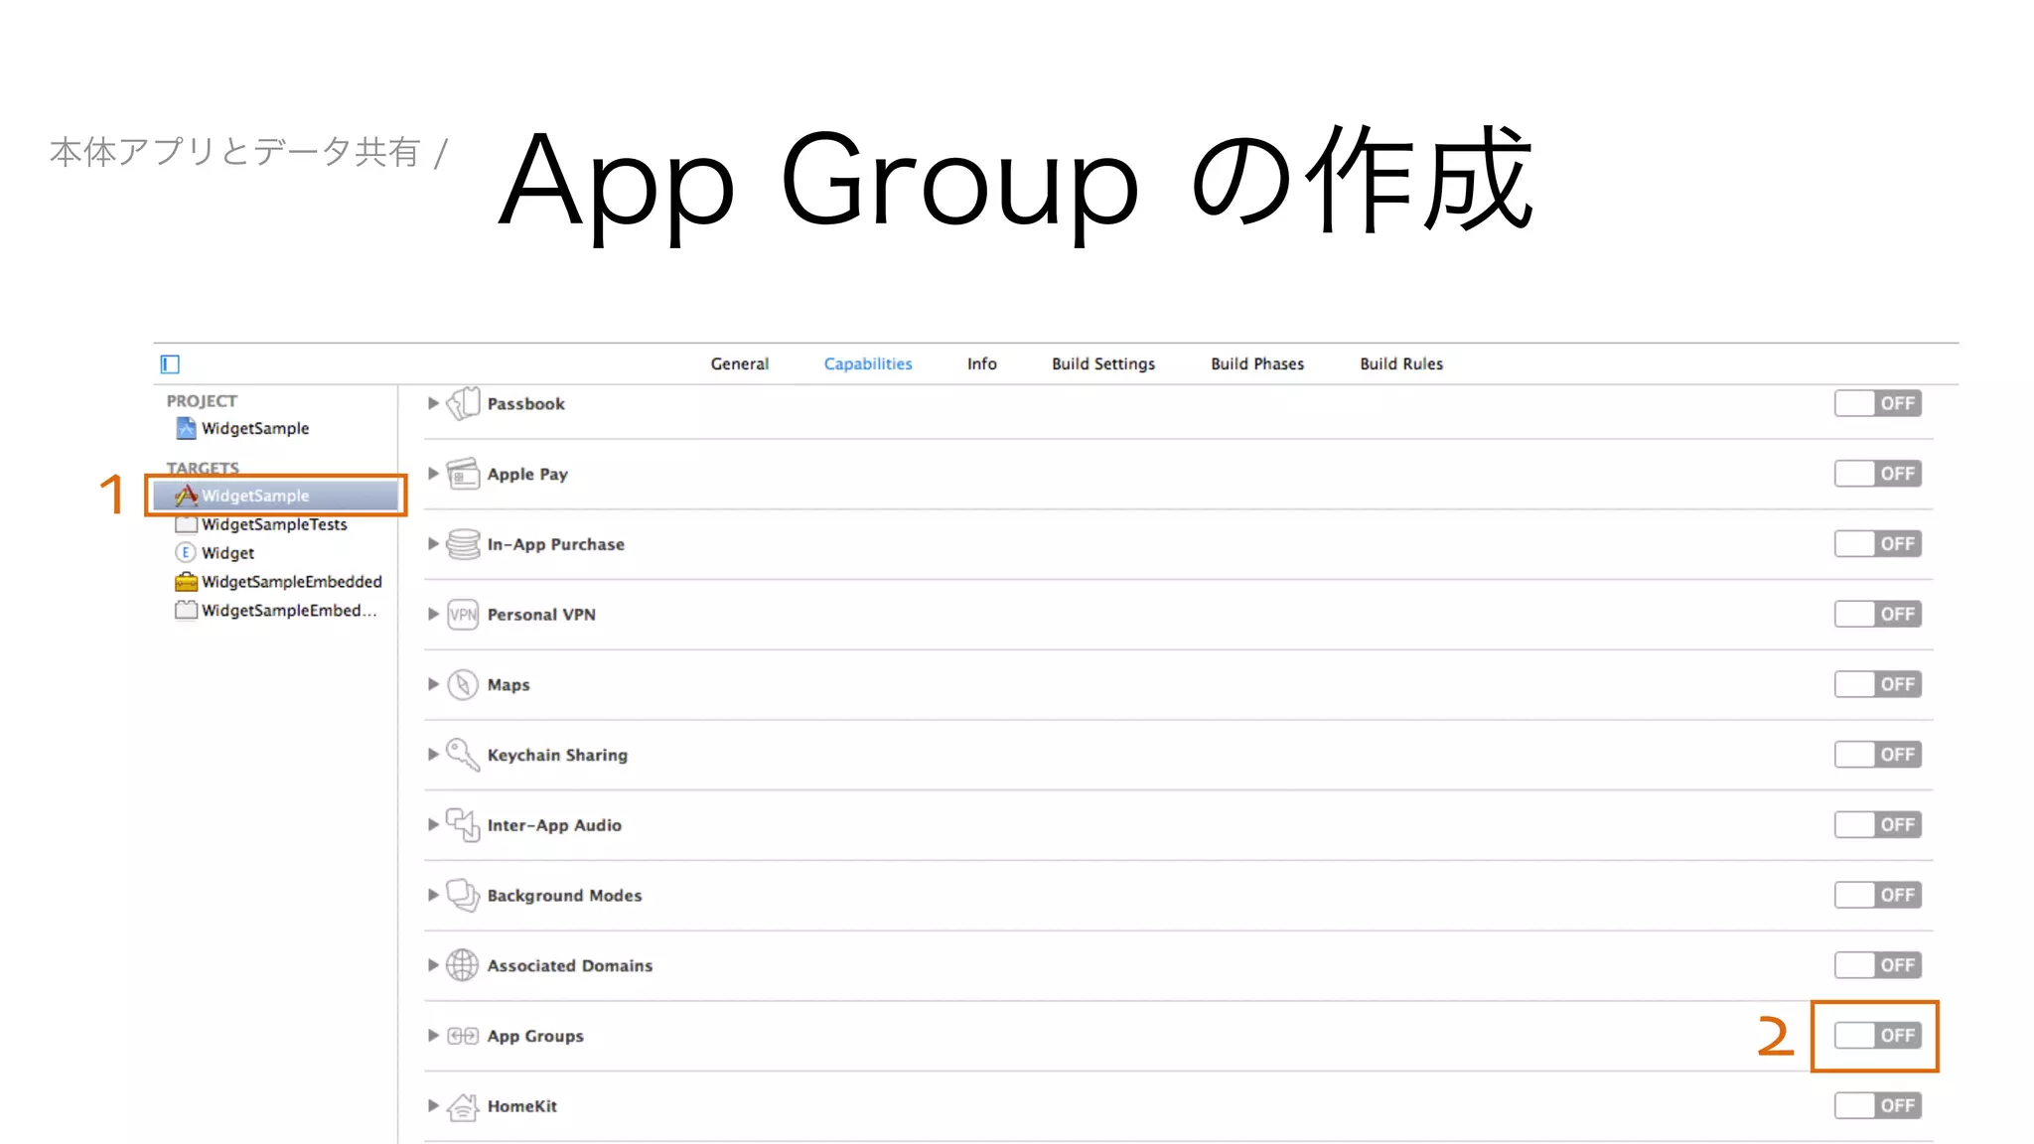Click the Associated Domains globe icon
This screenshot has height=1144, width=2034.
point(463,965)
